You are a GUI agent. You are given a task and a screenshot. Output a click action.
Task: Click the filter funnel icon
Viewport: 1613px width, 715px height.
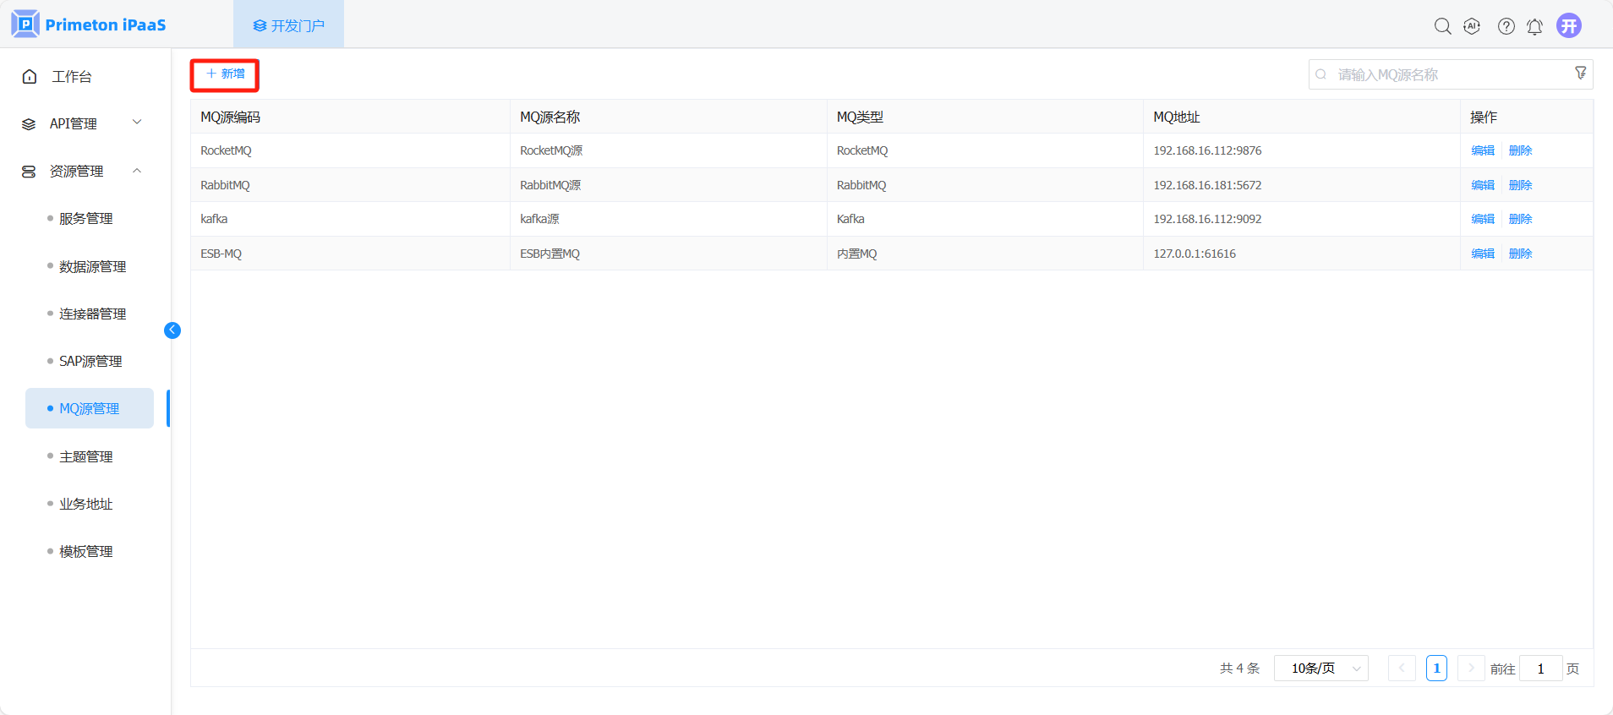(x=1580, y=74)
